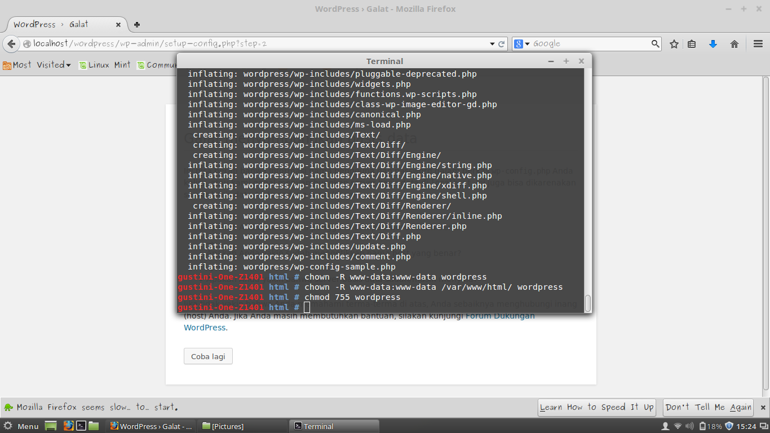Click the sound volume tray icon
Viewport: 770px width, 433px height.
click(690, 426)
